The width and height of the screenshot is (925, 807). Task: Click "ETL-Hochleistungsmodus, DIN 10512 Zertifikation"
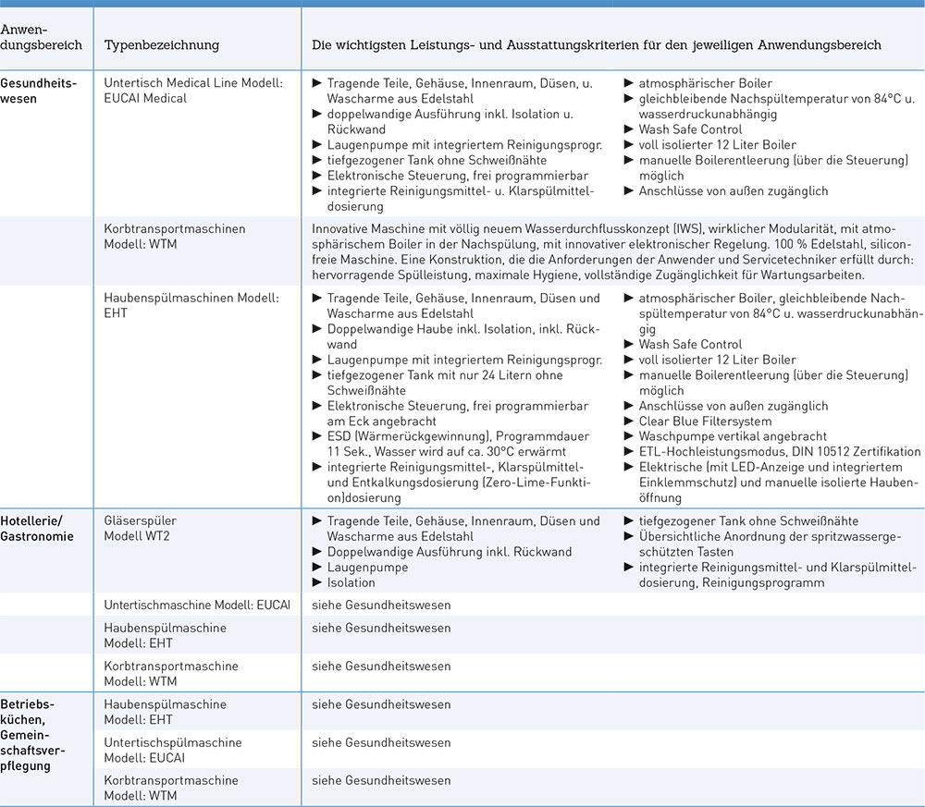tap(779, 451)
